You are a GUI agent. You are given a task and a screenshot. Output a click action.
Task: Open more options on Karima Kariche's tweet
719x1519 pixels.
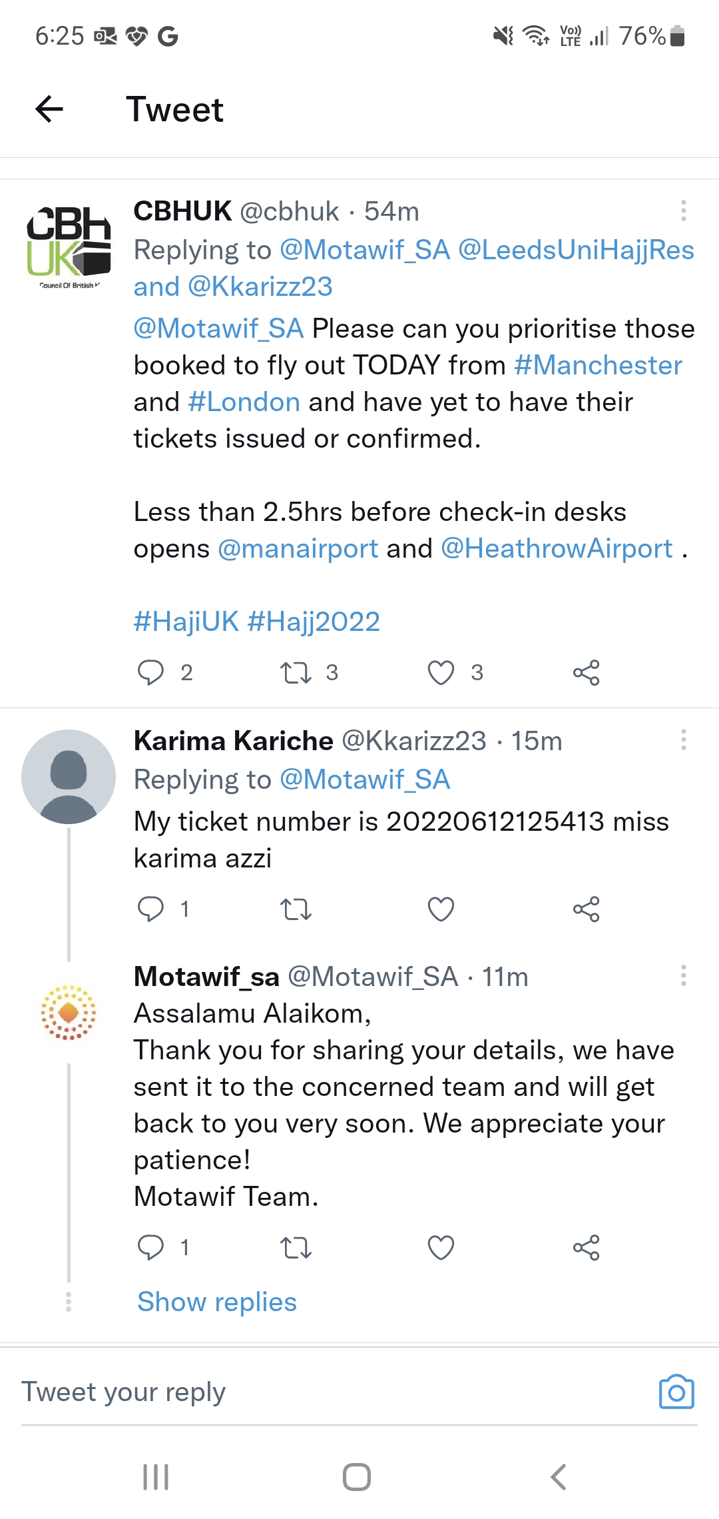pos(683,740)
